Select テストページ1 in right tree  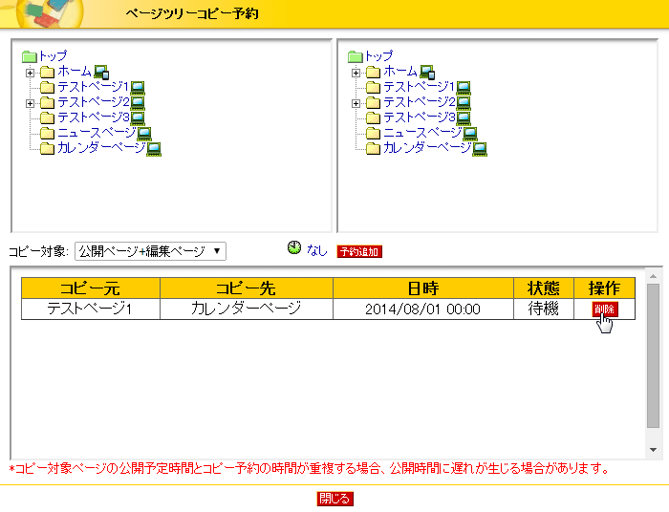point(419,87)
